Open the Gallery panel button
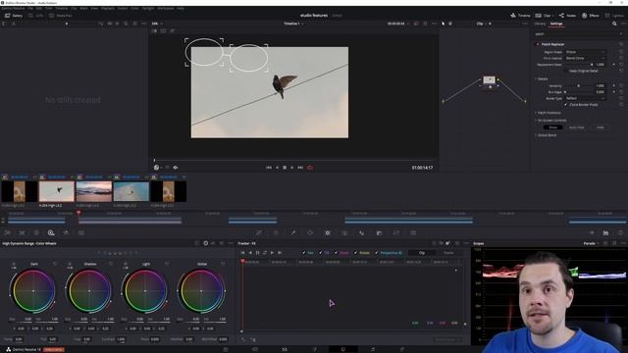Screen dimensions: 628x353 click(14, 16)
